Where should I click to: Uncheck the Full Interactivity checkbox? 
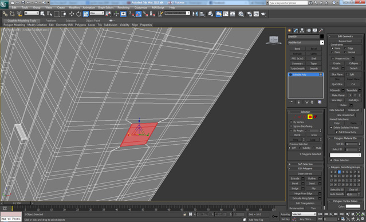[336, 132]
